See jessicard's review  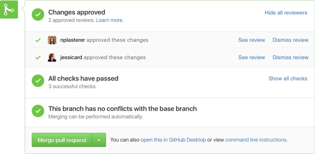[x=251, y=57]
